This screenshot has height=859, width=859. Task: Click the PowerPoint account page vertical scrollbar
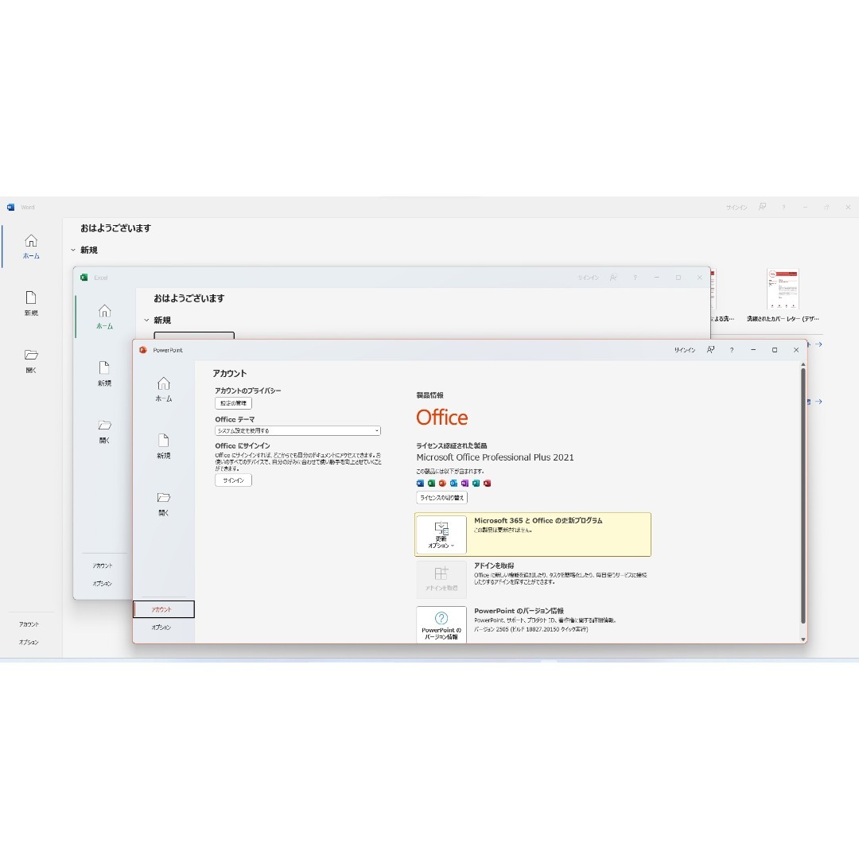click(803, 493)
